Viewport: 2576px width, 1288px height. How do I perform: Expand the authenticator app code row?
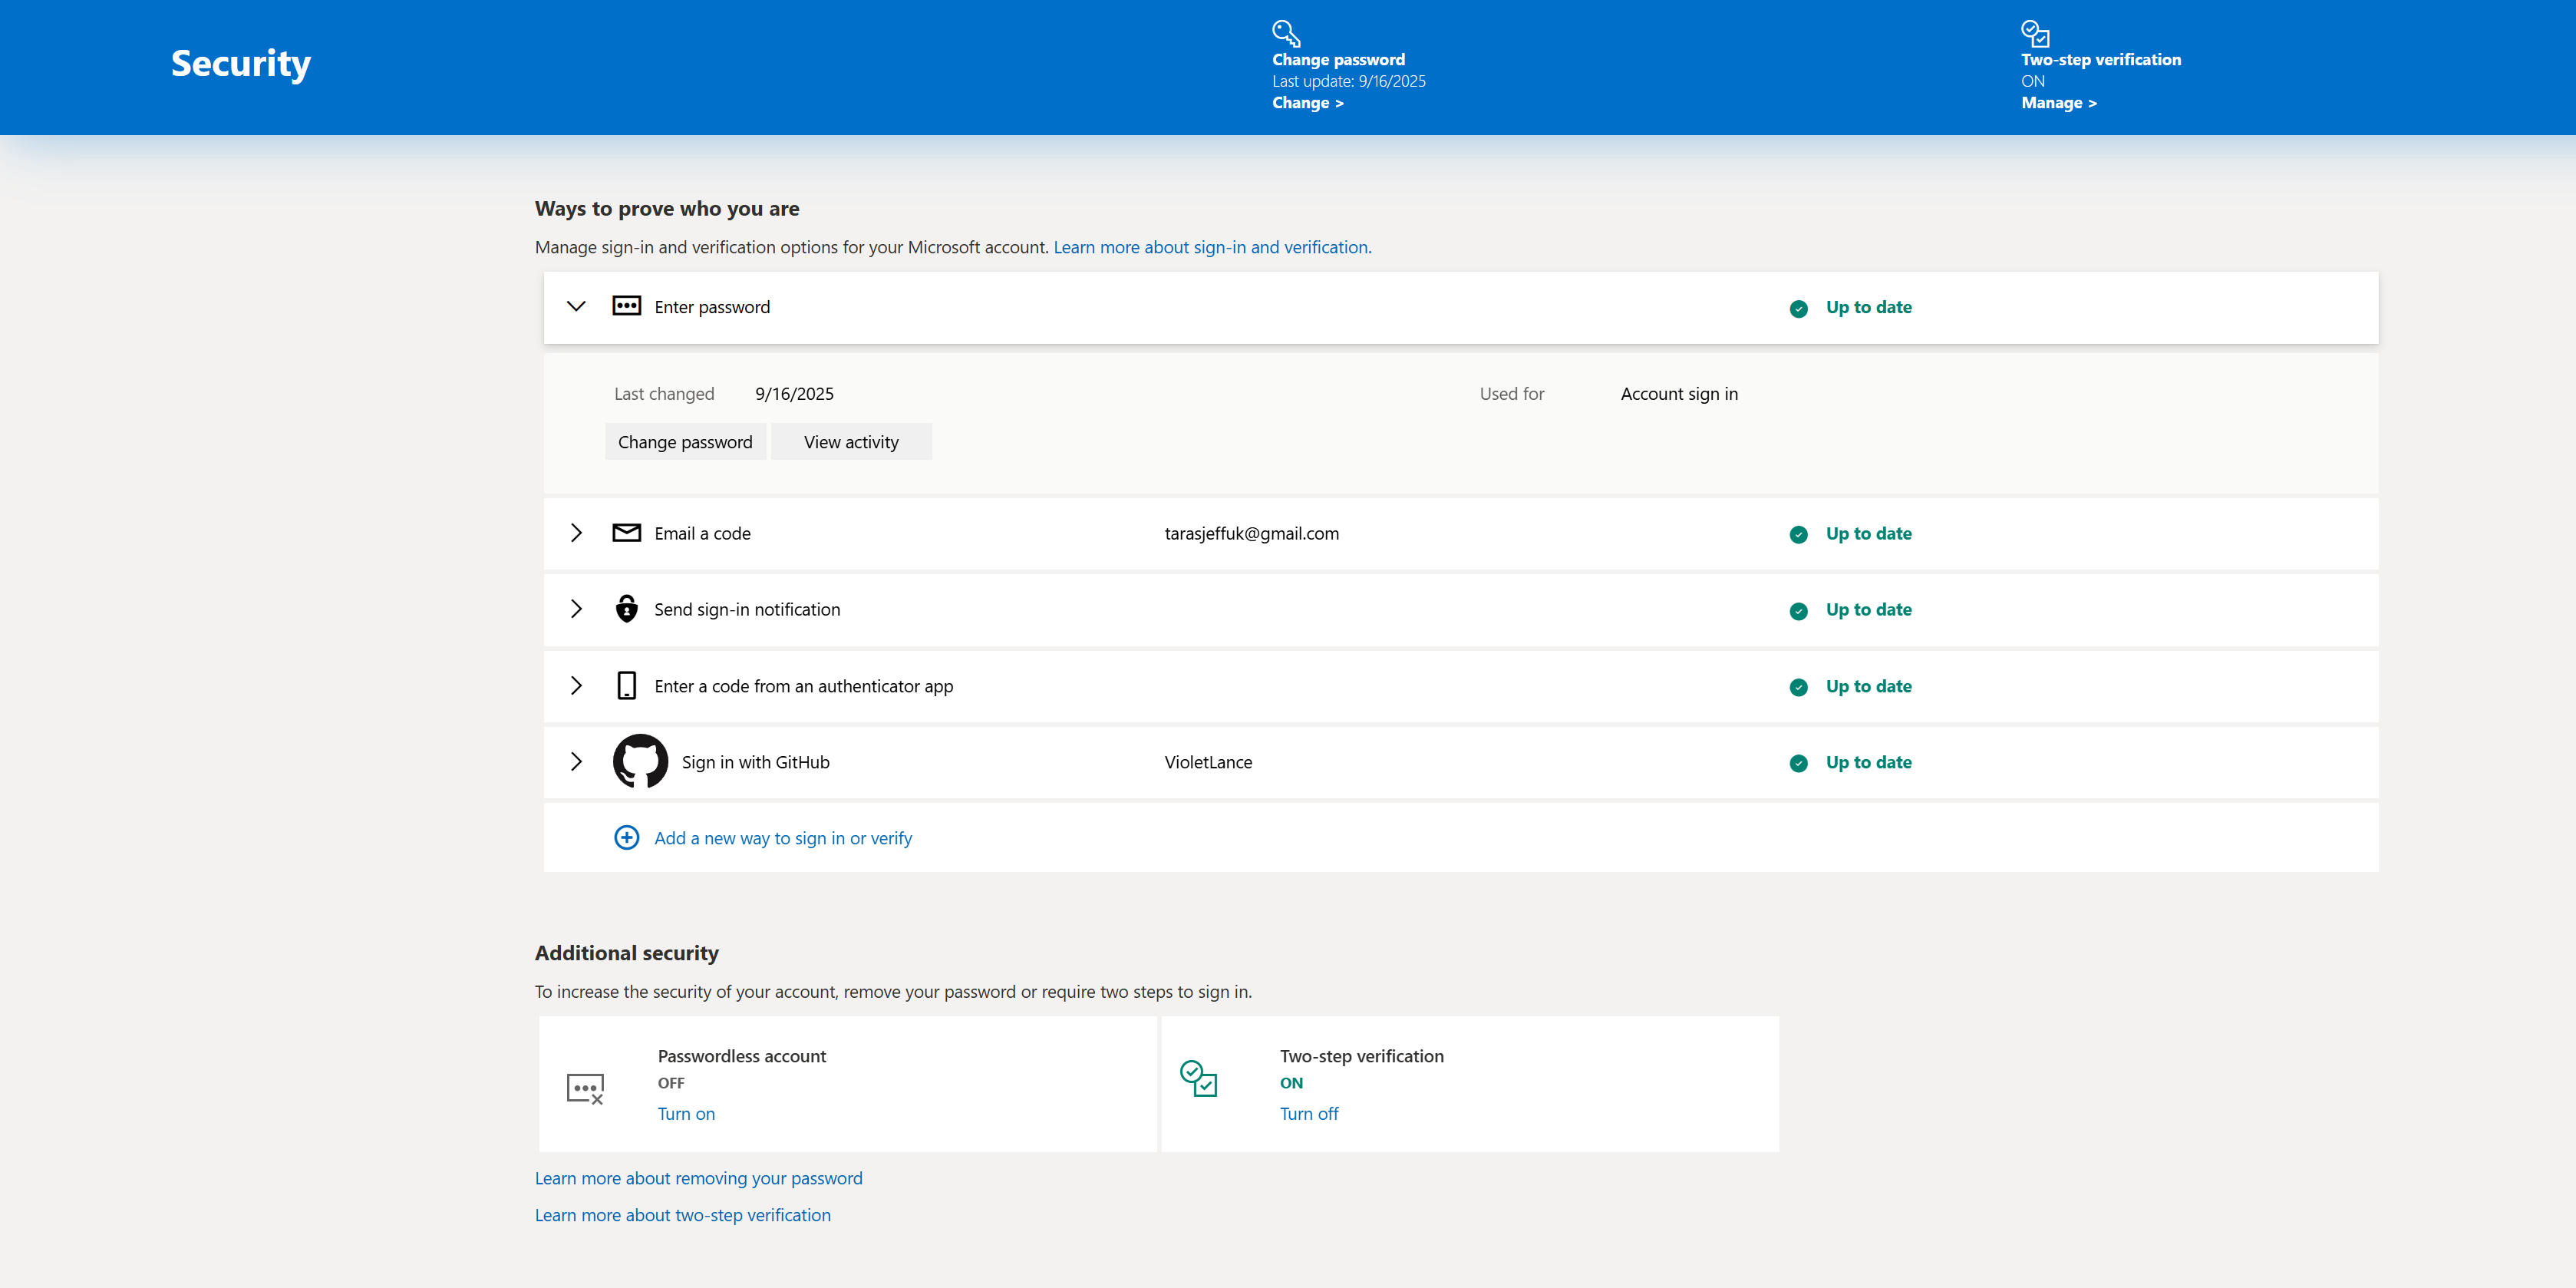(576, 686)
